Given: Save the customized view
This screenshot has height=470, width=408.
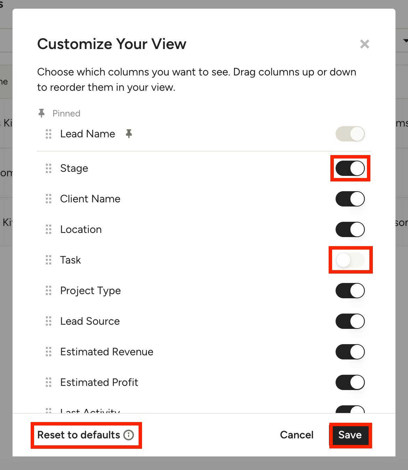Looking at the screenshot, I should pyautogui.click(x=350, y=435).
